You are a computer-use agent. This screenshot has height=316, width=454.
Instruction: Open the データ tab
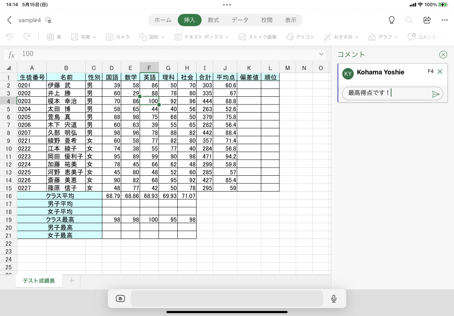[x=240, y=20]
